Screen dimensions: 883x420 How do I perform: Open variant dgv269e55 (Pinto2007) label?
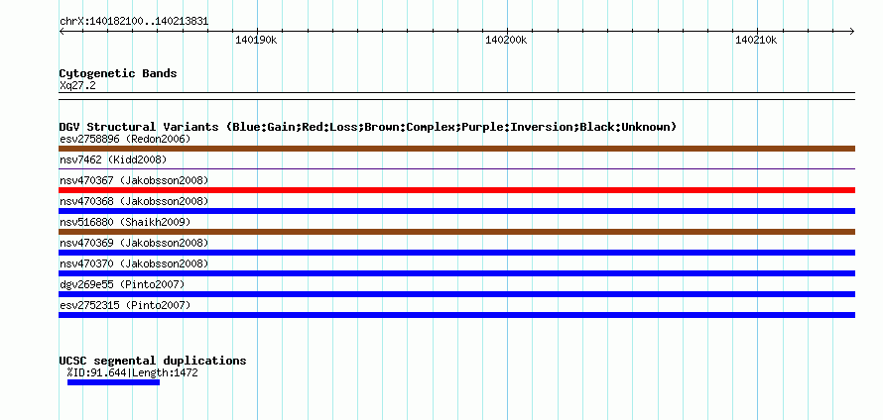[x=122, y=284]
